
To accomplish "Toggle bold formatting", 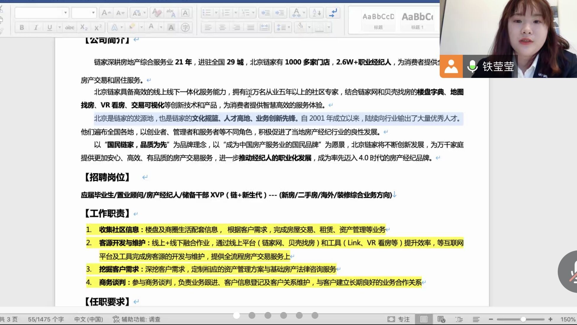I will click(22, 28).
